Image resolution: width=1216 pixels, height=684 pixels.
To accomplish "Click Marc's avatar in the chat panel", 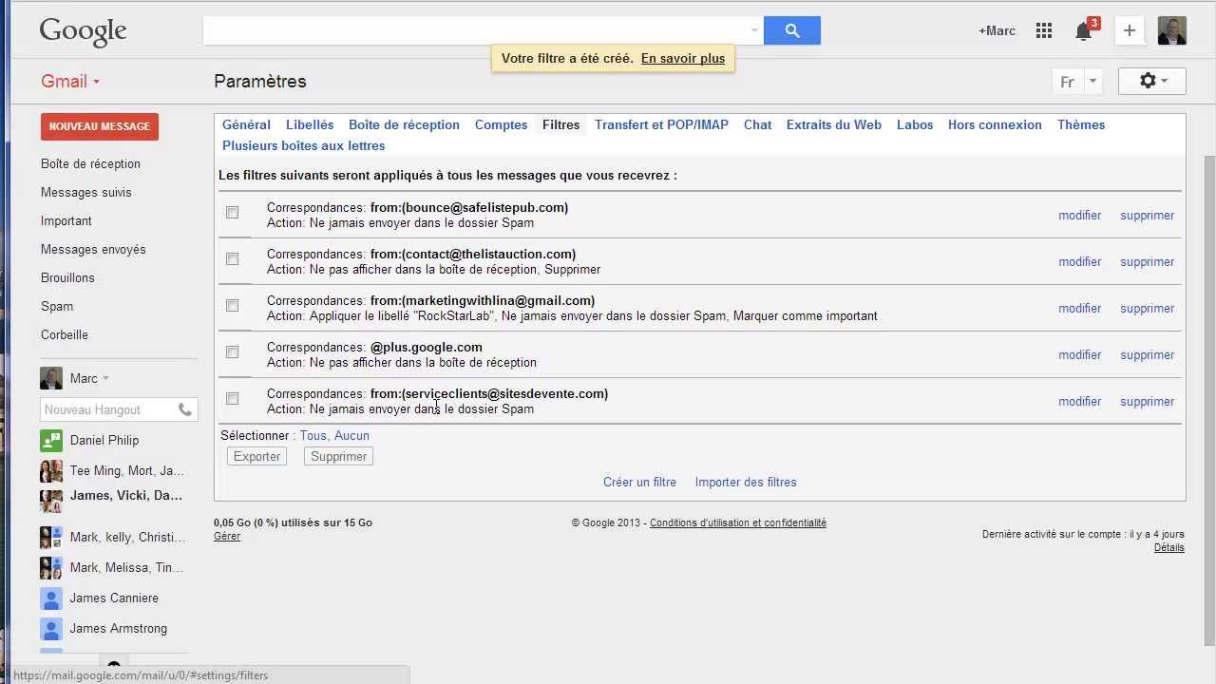I will (x=51, y=378).
